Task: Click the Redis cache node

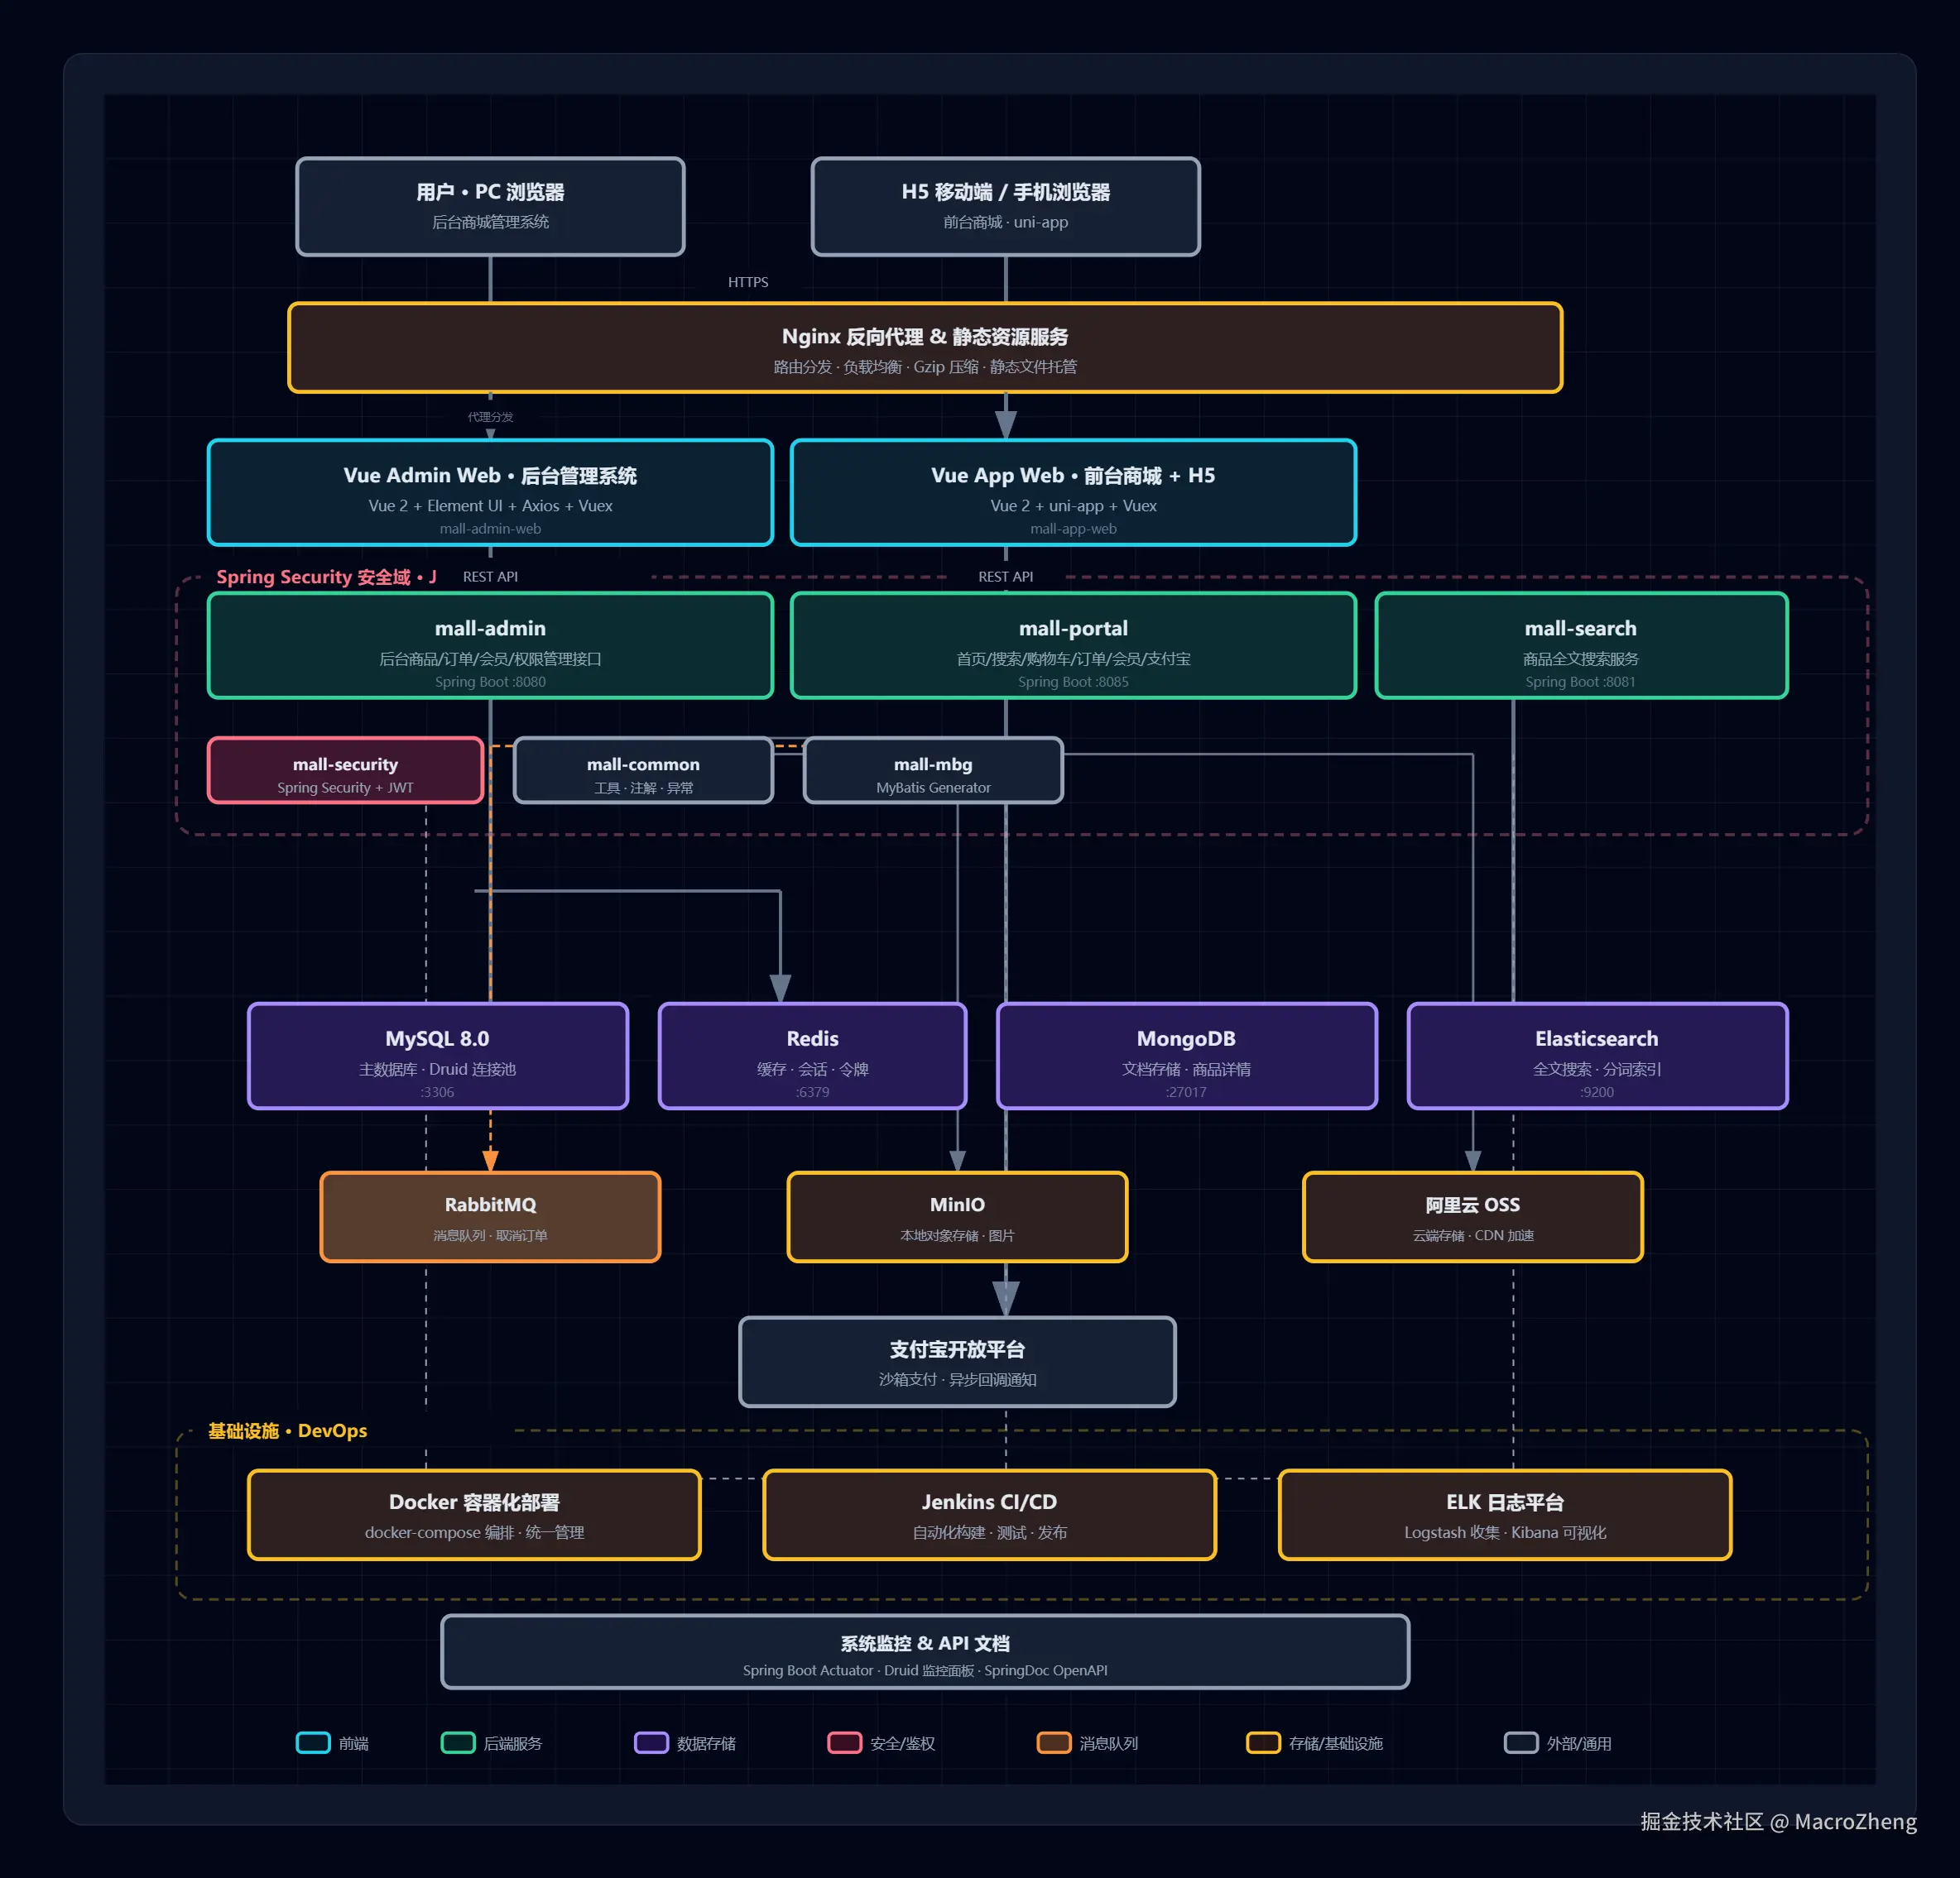Action: pyautogui.click(x=812, y=1056)
